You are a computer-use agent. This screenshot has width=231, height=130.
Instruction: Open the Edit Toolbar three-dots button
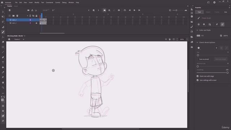3,93
